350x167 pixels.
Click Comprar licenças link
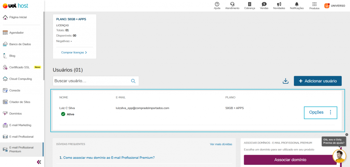click(x=74, y=53)
